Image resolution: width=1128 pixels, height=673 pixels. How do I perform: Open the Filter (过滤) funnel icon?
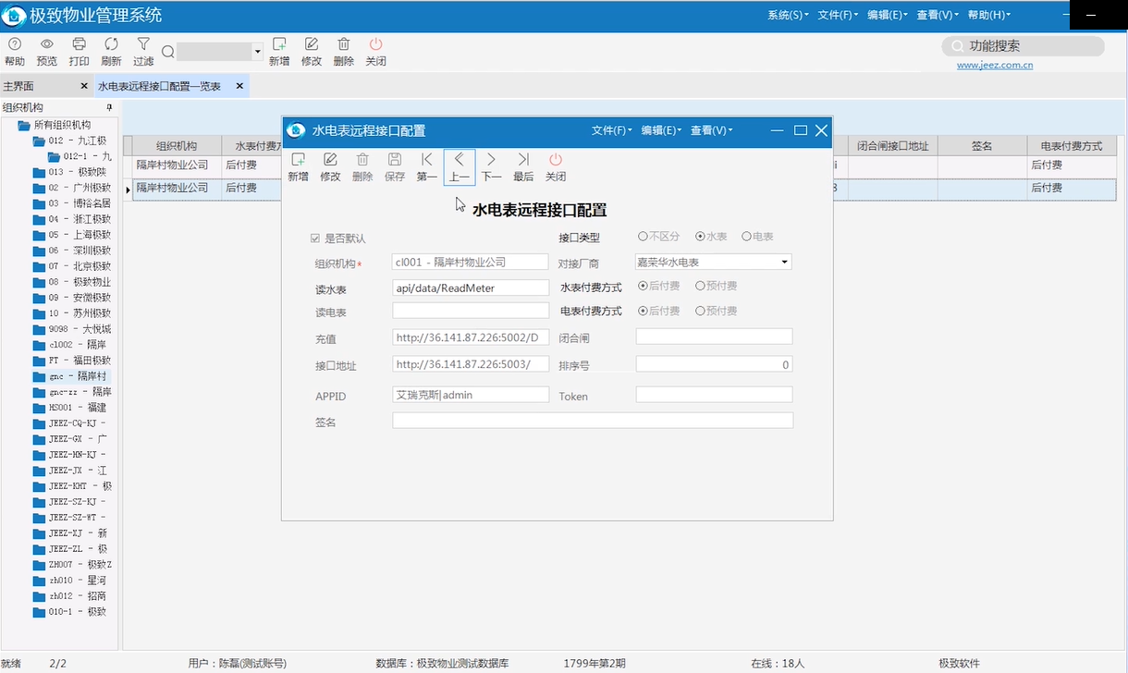(143, 43)
